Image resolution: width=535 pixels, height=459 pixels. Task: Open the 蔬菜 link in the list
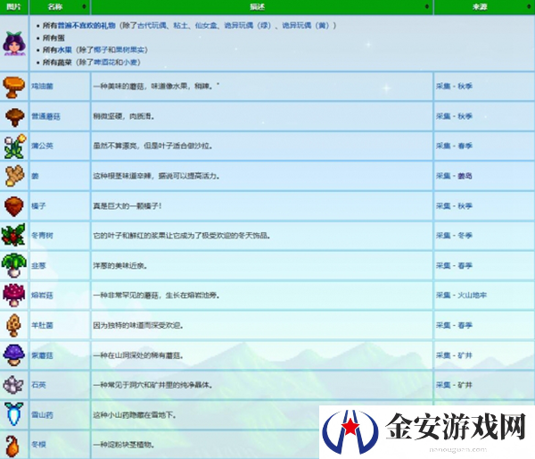tap(64, 63)
